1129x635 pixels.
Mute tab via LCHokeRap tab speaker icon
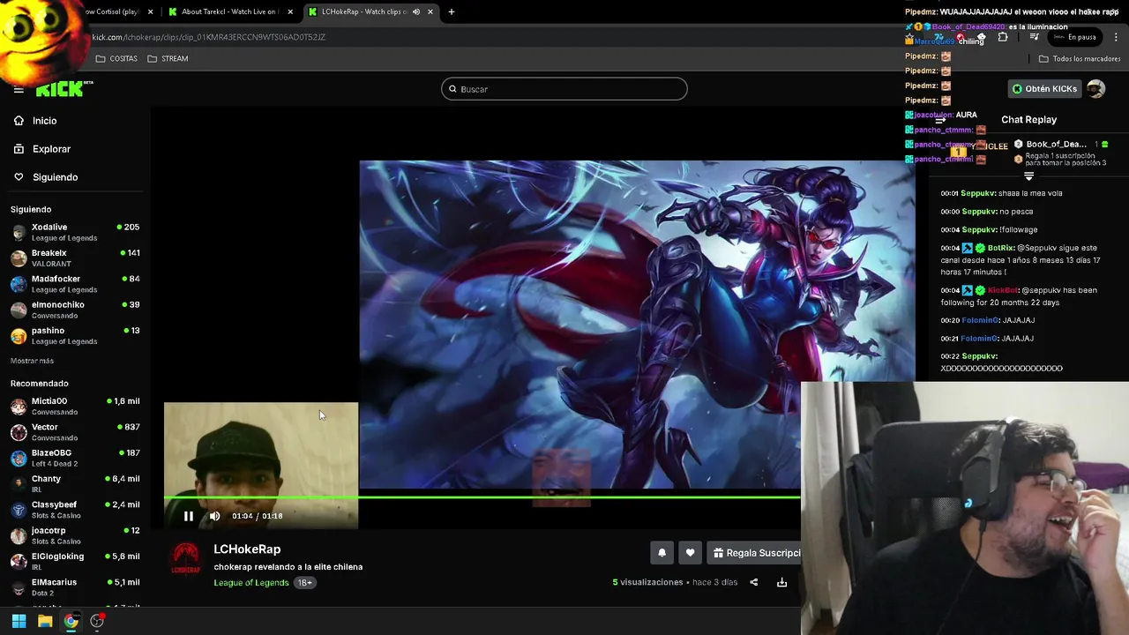(415, 11)
